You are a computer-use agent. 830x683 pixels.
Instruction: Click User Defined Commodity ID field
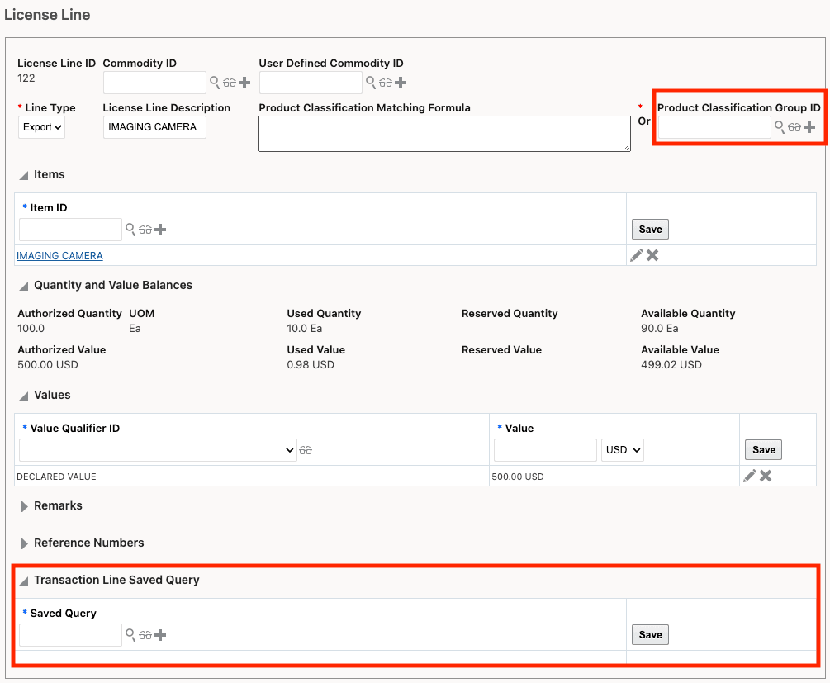[x=311, y=83]
